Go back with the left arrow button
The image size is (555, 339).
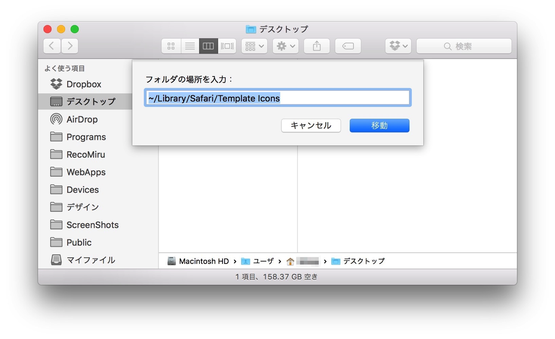tap(52, 46)
